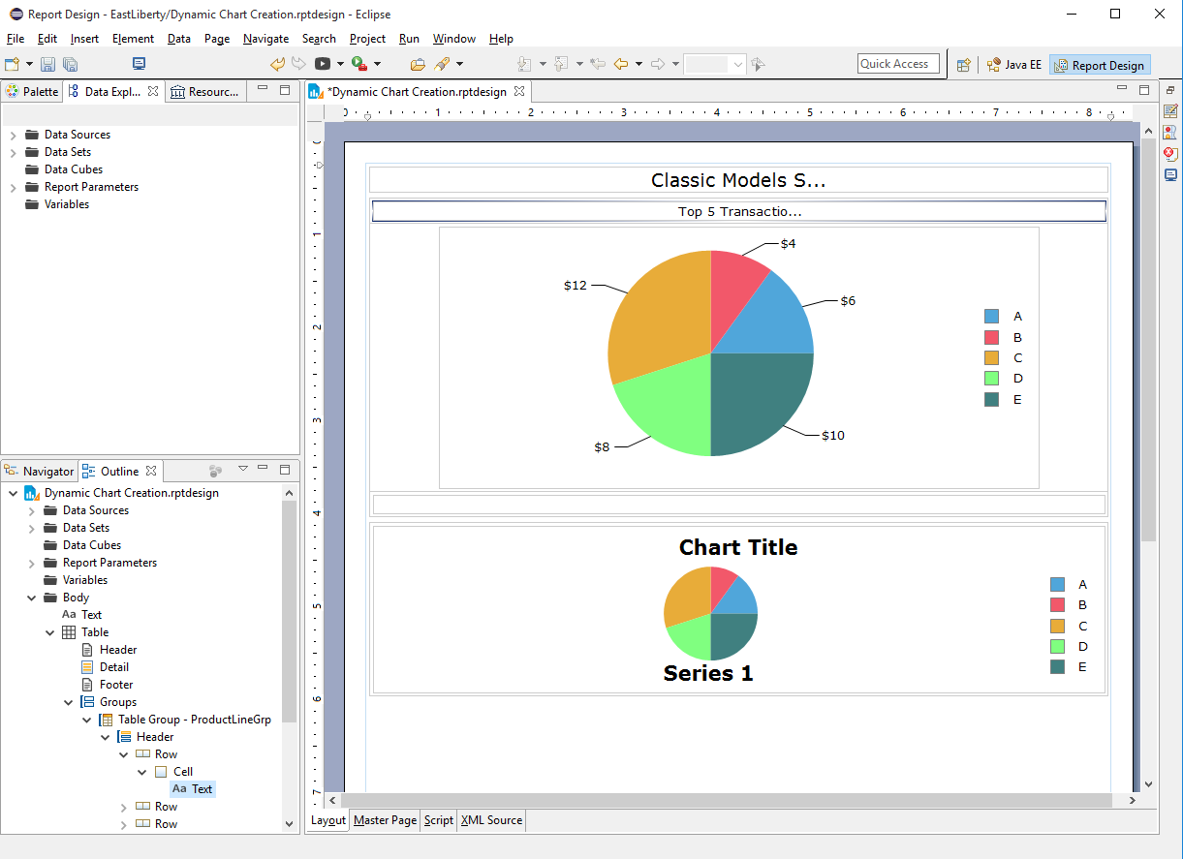The image size is (1183, 859).
Task: Select Data Cubes in Data Explorer
Action: (x=74, y=169)
